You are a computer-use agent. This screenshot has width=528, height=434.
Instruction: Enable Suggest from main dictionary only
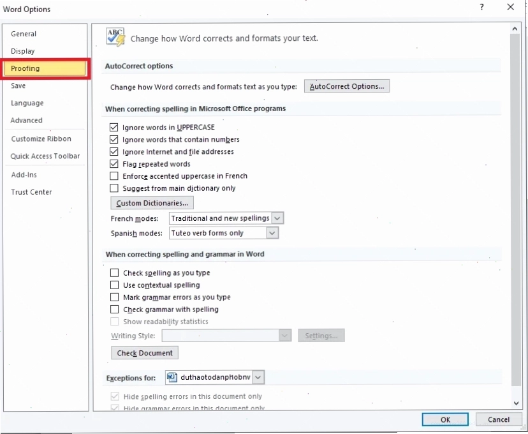[114, 188]
